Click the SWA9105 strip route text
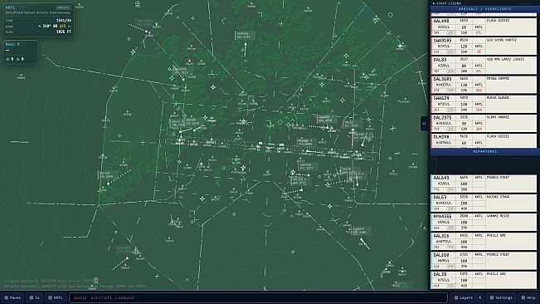 [501, 40]
